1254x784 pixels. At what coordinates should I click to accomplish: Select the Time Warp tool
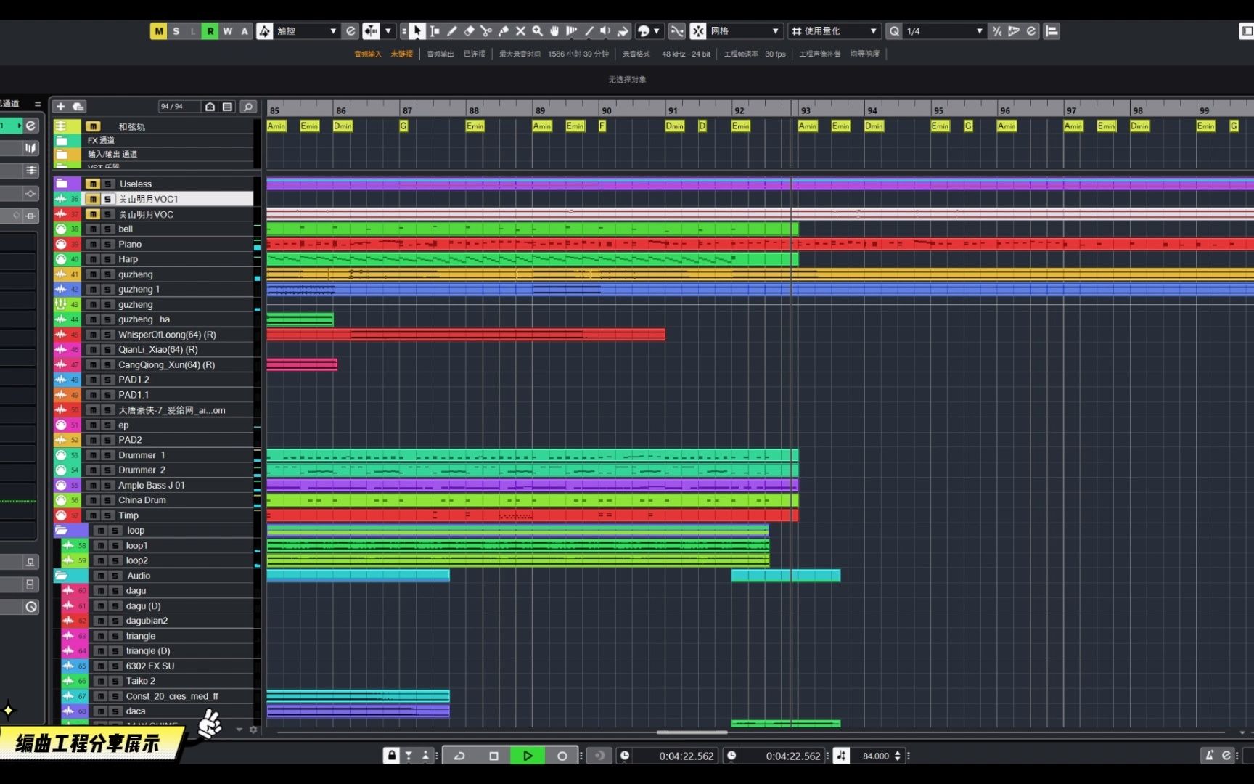(x=572, y=31)
